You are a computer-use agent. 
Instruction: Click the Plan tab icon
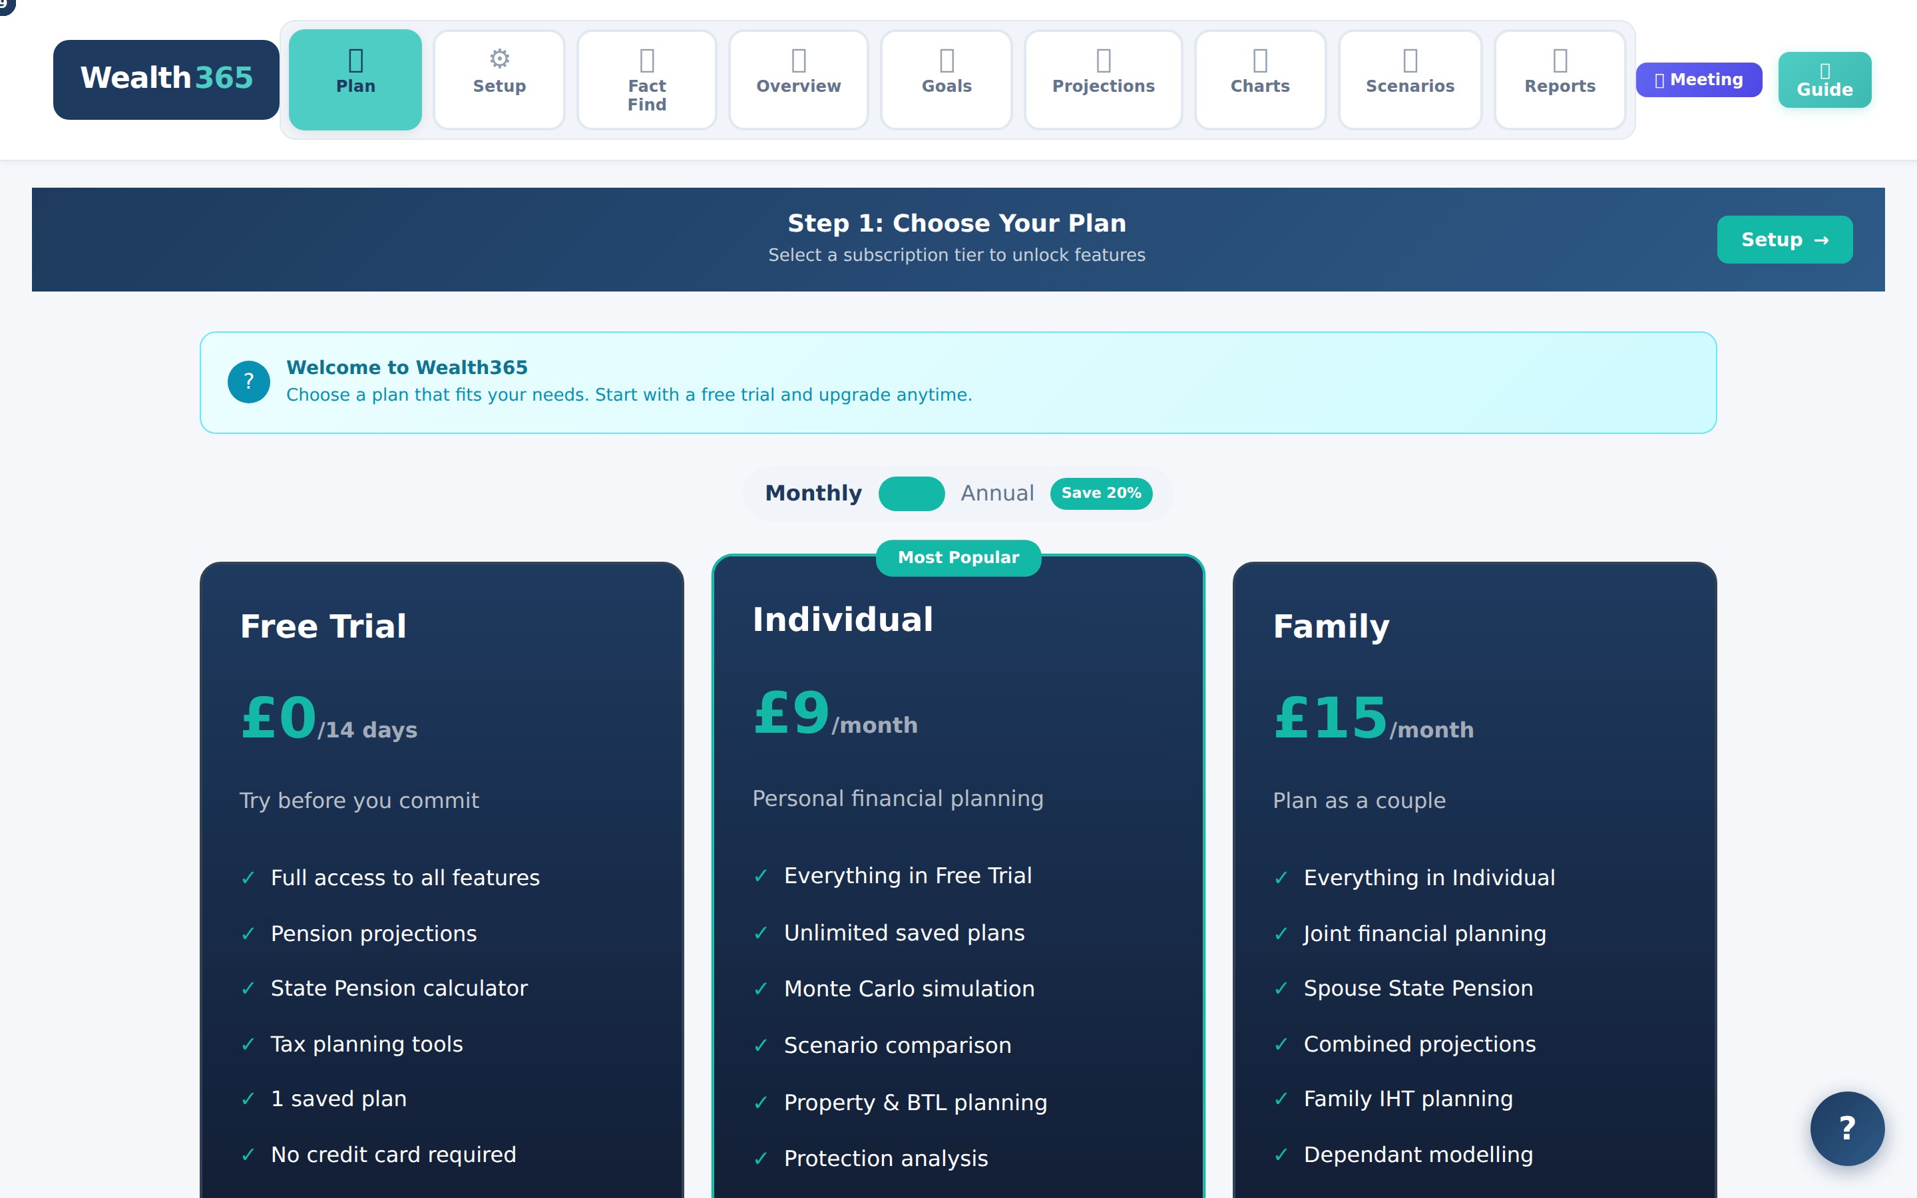(355, 60)
